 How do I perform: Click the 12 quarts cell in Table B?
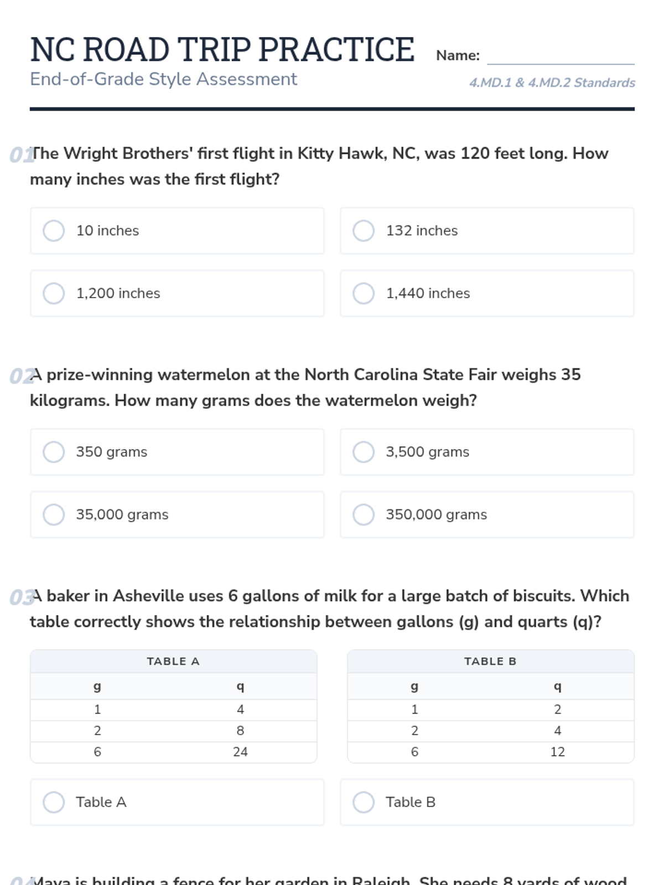[x=557, y=752]
